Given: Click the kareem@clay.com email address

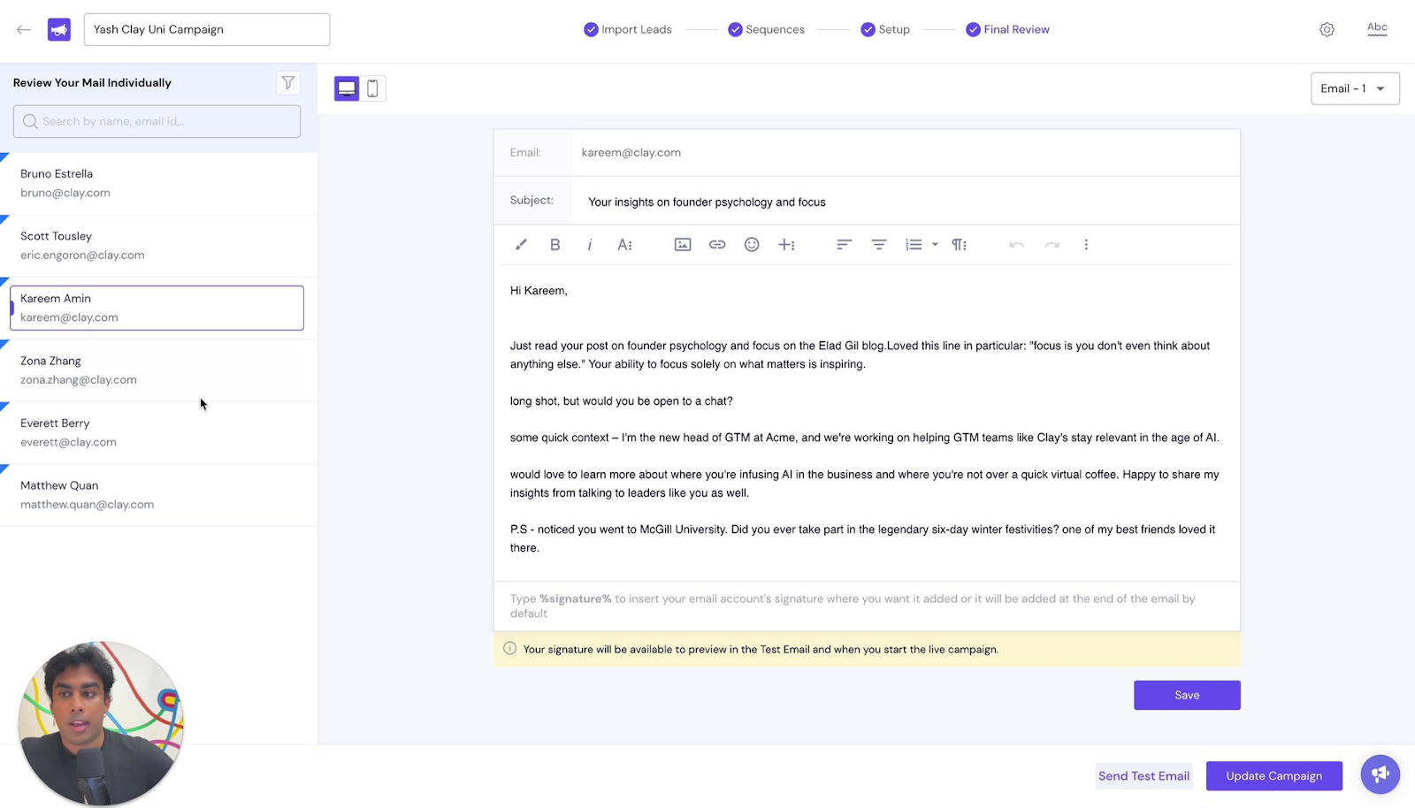Looking at the screenshot, I should (631, 152).
